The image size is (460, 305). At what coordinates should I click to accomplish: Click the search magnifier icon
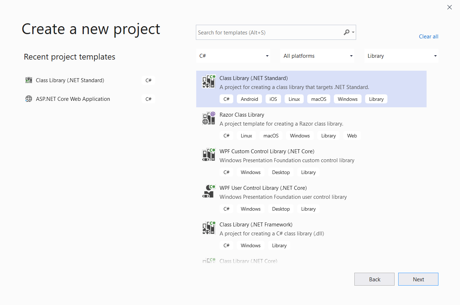345,32
